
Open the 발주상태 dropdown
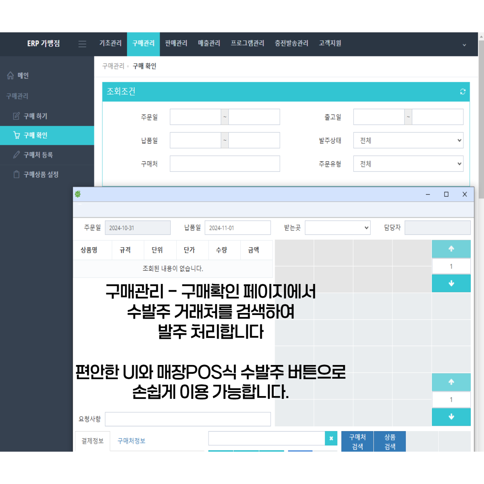coord(408,140)
